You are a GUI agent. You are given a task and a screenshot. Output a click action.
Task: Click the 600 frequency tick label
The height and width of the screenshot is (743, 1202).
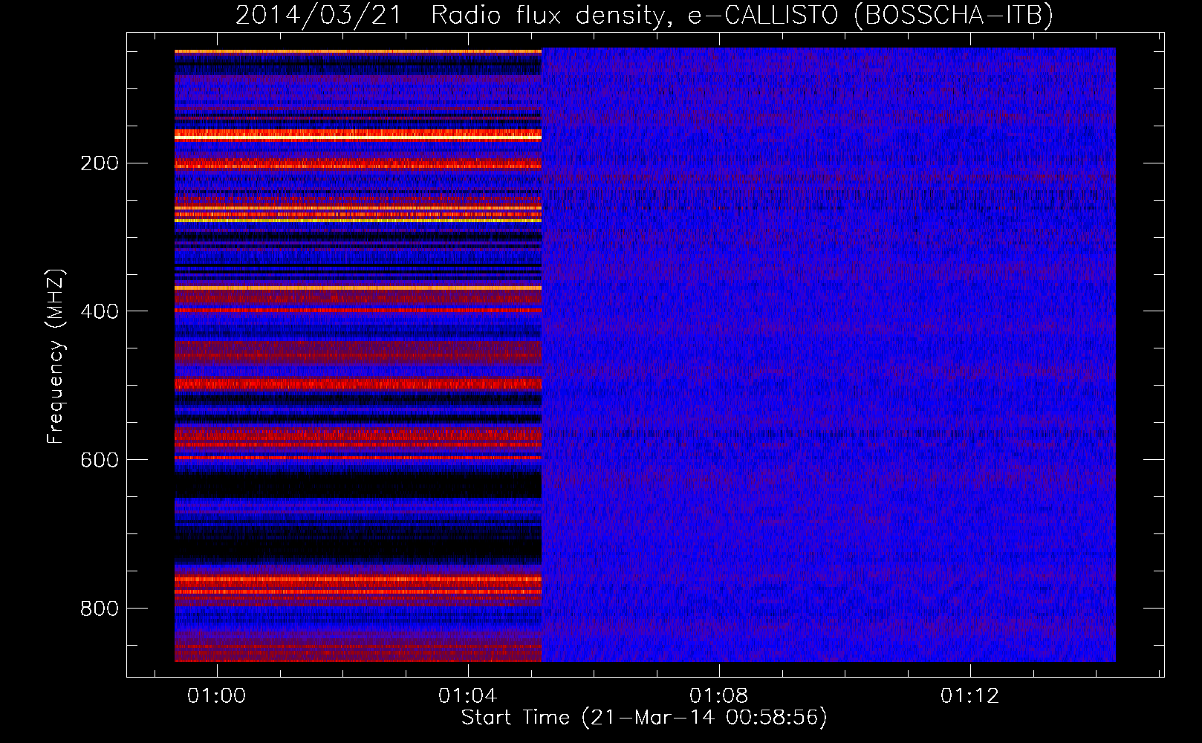click(x=100, y=460)
